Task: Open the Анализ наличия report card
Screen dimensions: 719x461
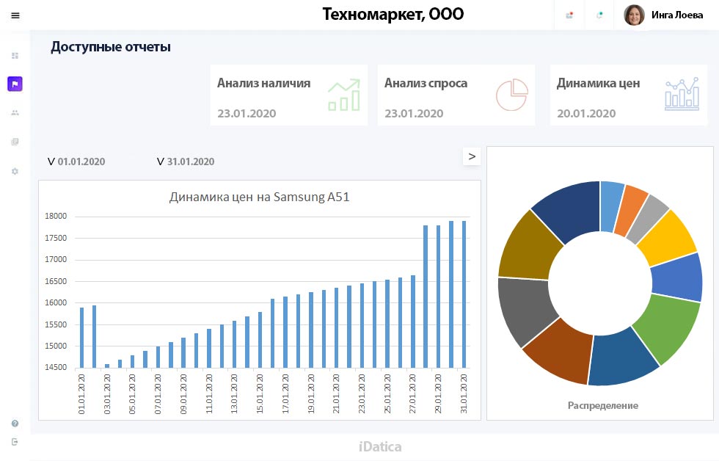Action: click(288, 95)
